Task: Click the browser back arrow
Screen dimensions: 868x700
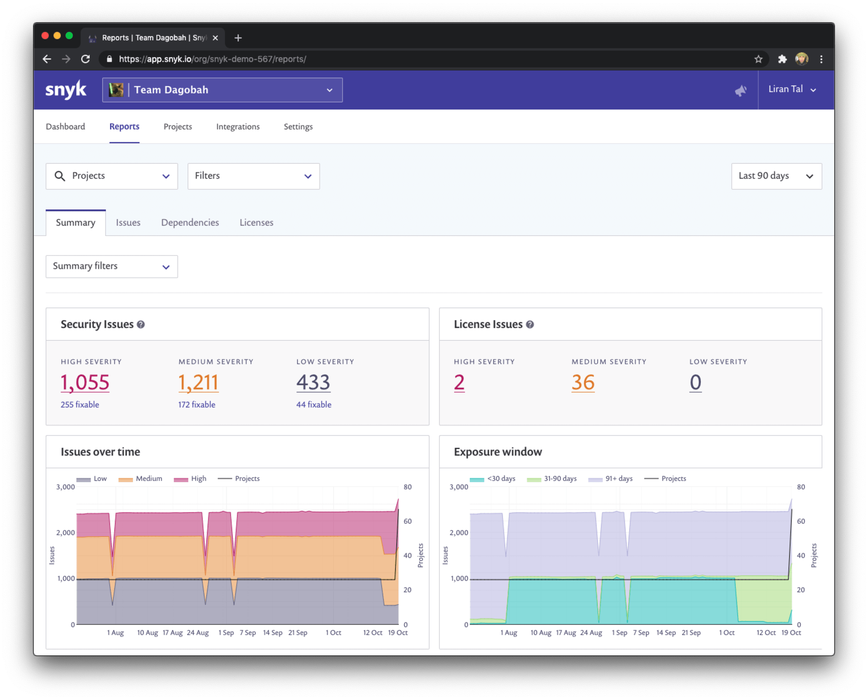Action: coord(47,59)
